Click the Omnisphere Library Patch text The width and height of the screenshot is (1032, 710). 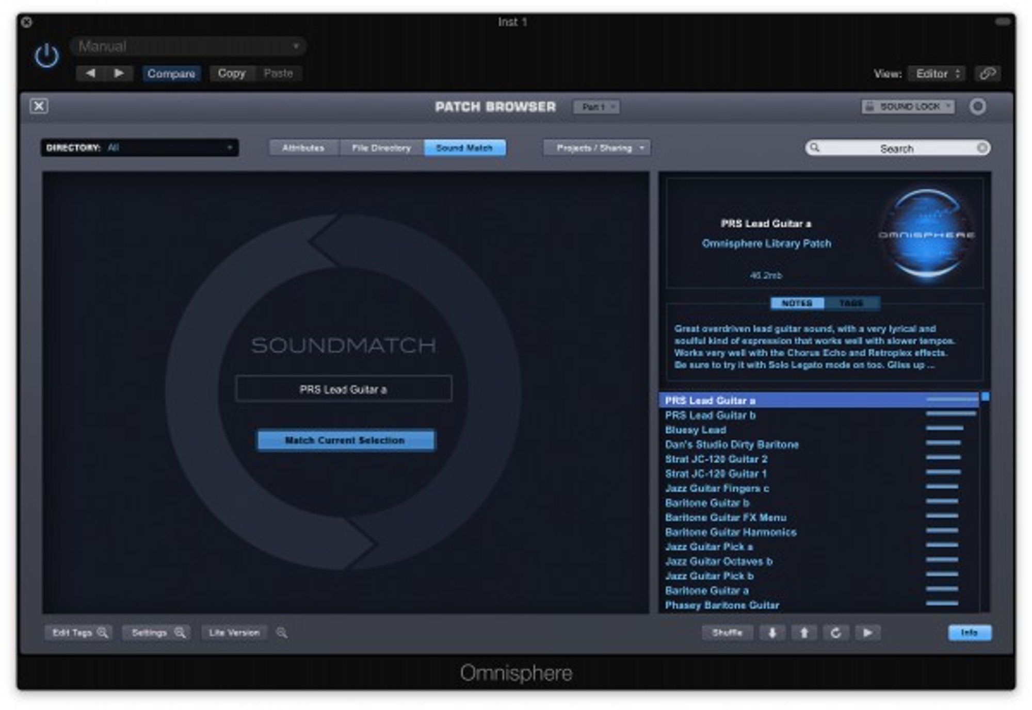(x=766, y=243)
